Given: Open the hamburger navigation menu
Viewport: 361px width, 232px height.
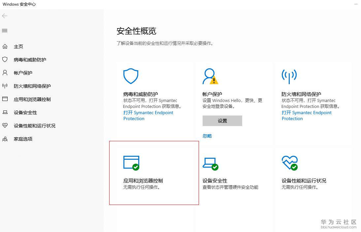Looking at the screenshot, I should pyautogui.click(x=5, y=31).
